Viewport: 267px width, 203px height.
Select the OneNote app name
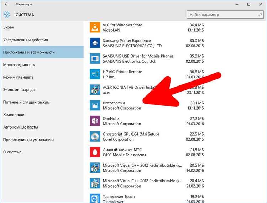(x=111, y=118)
